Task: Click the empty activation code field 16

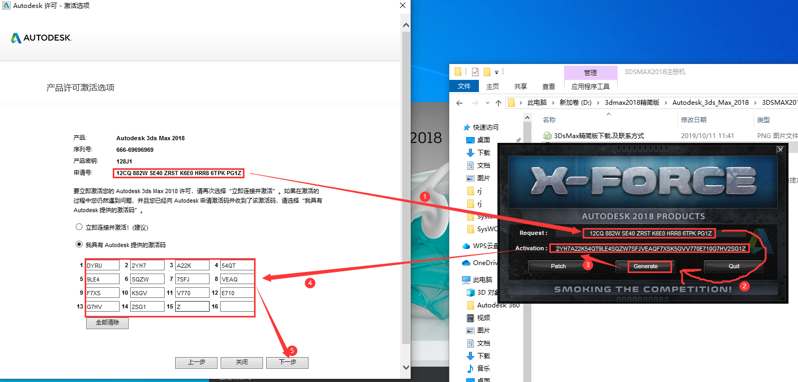Action: pyautogui.click(x=237, y=306)
